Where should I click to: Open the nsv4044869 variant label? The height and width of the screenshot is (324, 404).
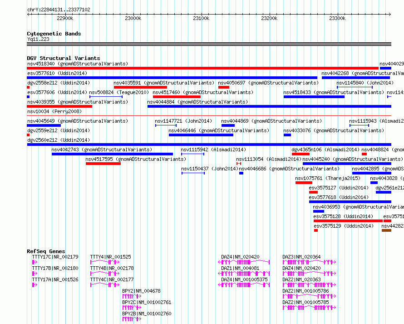(x=271, y=121)
